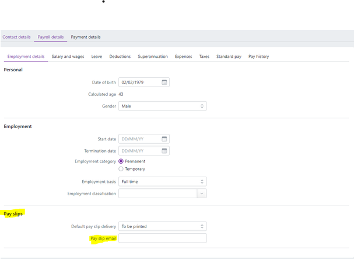
Task: Switch to the Contact details tab
Action: coord(16,37)
